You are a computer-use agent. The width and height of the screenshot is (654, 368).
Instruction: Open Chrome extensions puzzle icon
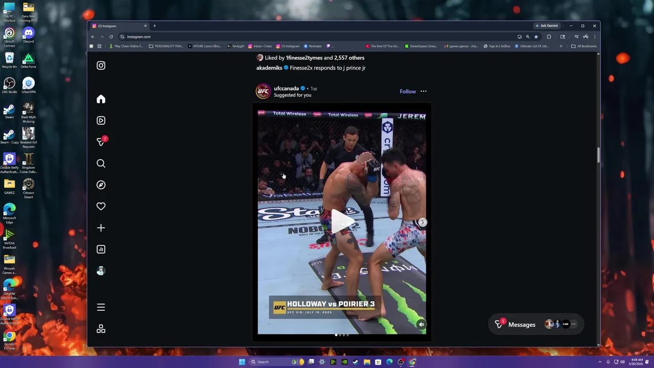(549, 37)
